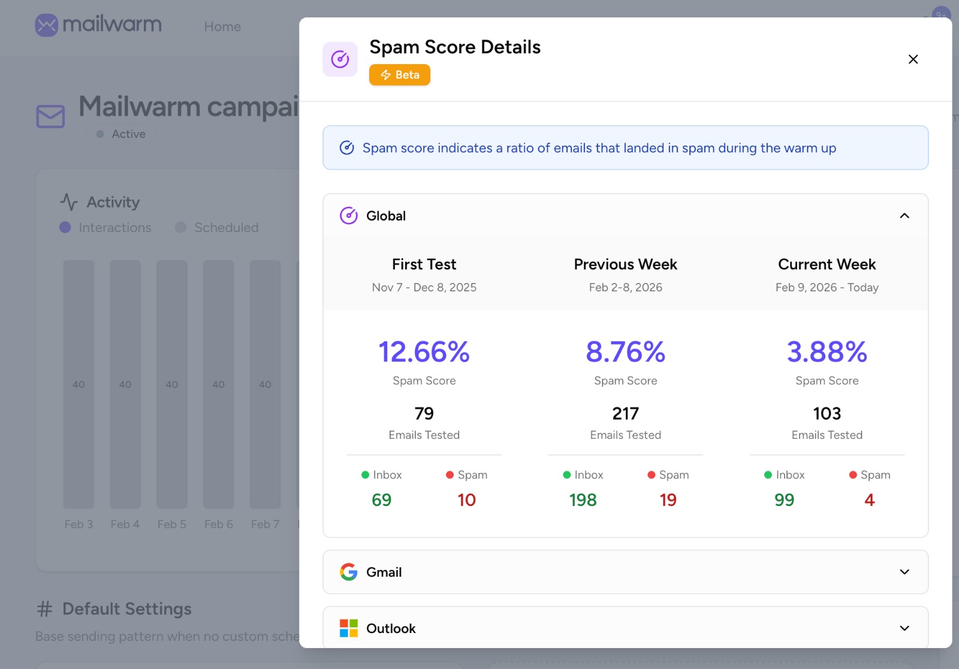This screenshot has width=959, height=669.
Task: Click the campaign envelope icon
Action: pos(50,116)
